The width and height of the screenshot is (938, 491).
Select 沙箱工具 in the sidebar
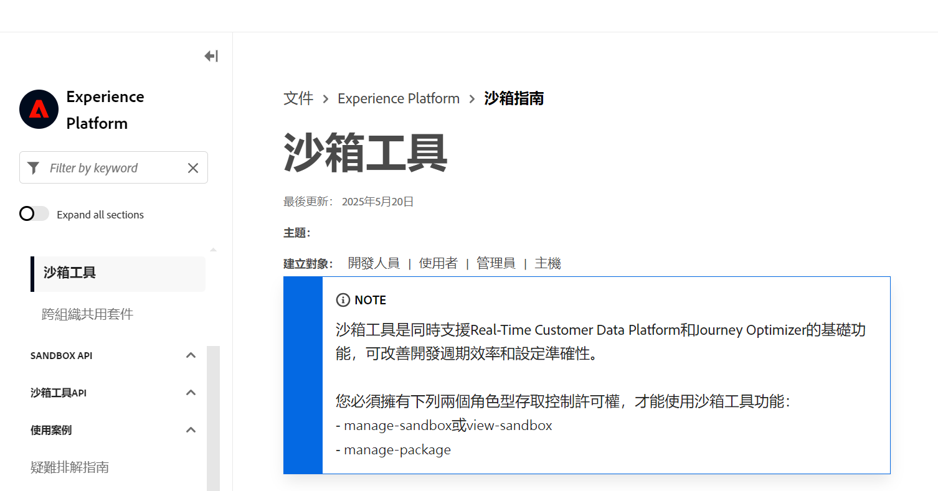click(118, 273)
